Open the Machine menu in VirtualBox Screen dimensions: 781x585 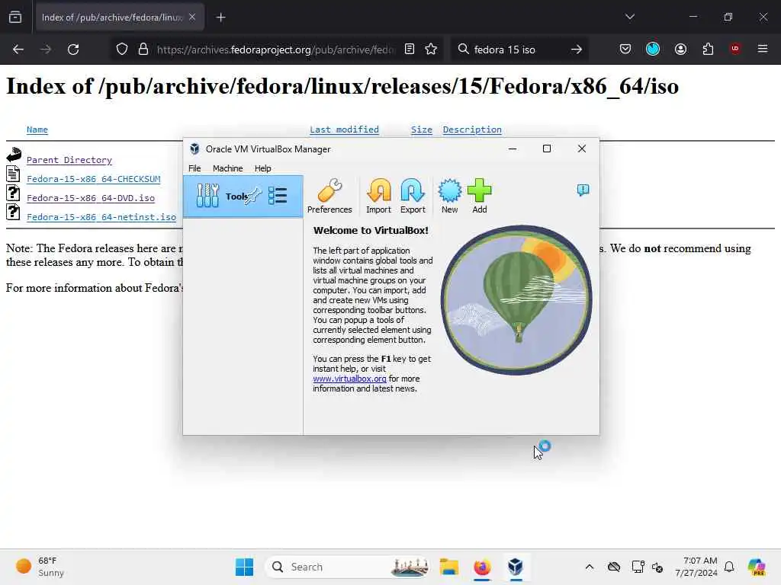click(227, 168)
